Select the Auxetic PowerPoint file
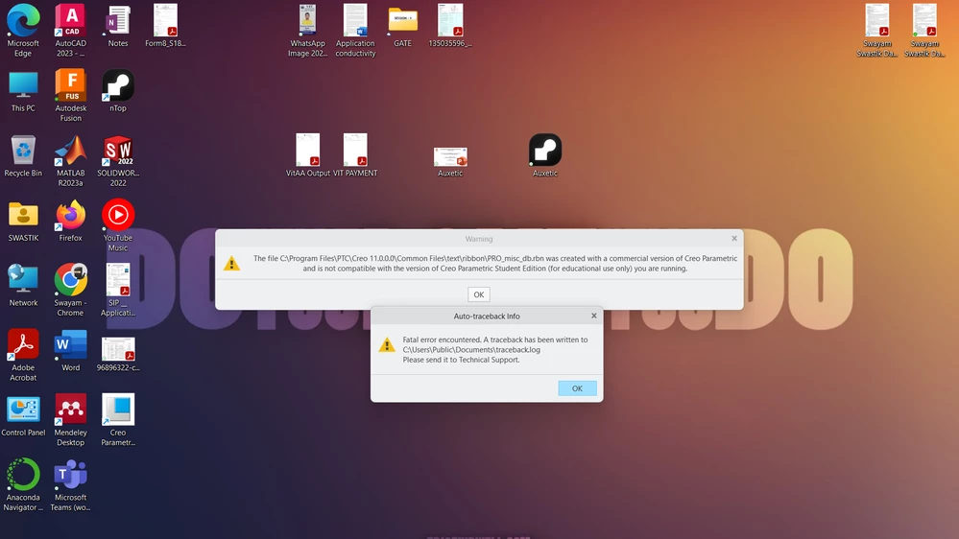Image resolution: width=959 pixels, height=539 pixels. click(450, 162)
